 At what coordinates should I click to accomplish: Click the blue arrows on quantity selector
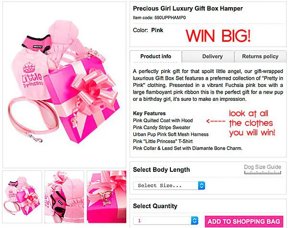coord(194,220)
